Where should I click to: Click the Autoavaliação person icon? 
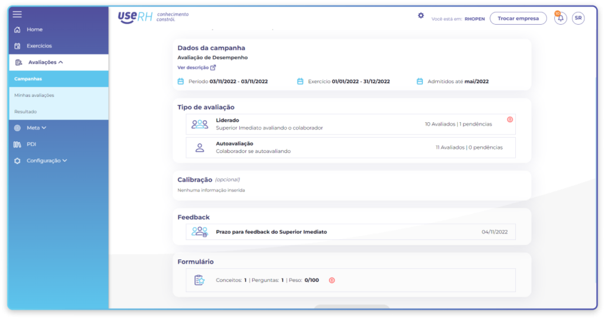pyautogui.click(x=200, y=148)
